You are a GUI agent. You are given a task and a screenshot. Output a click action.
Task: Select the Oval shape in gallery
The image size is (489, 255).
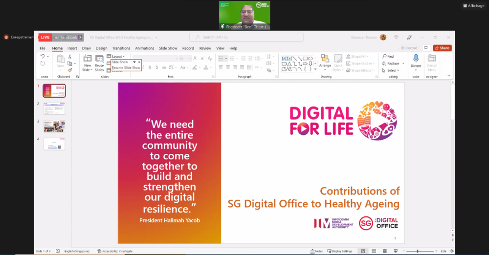(x=311, y=58)
